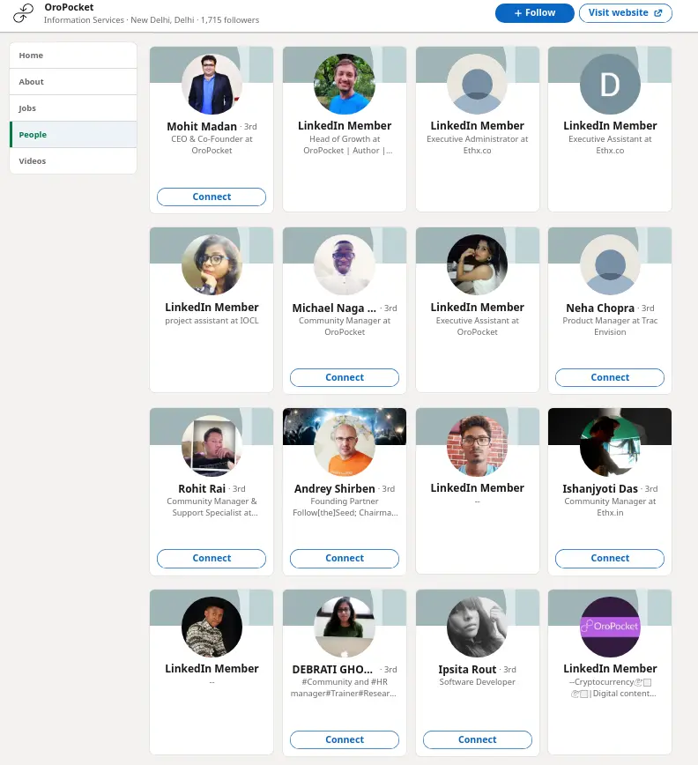Screen dimensions: 698x765
Task: Open the Mohit Madan name link
Action: [x=202, y=126]
